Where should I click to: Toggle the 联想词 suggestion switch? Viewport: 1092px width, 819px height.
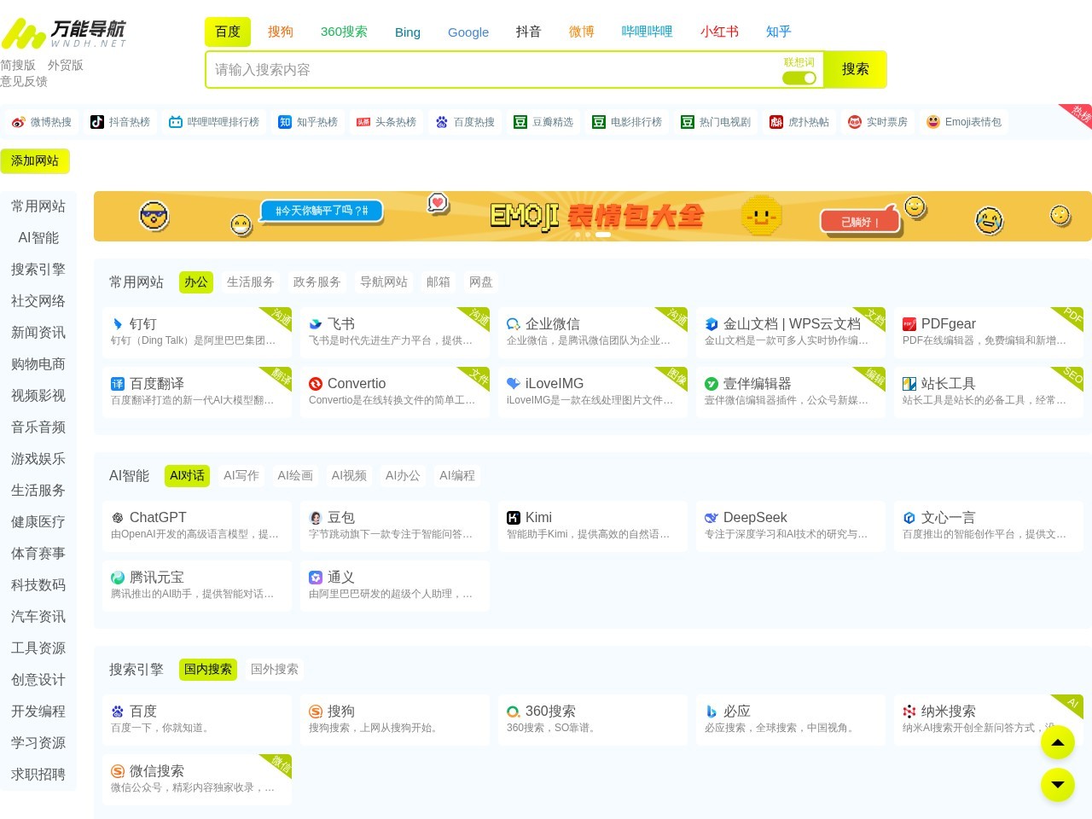799,78
